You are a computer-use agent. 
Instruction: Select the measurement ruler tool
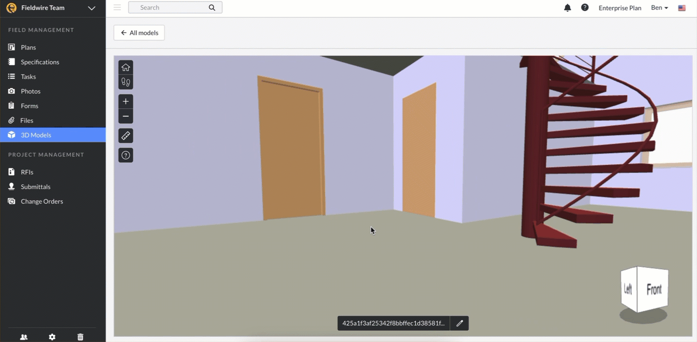tap(125, 135)
